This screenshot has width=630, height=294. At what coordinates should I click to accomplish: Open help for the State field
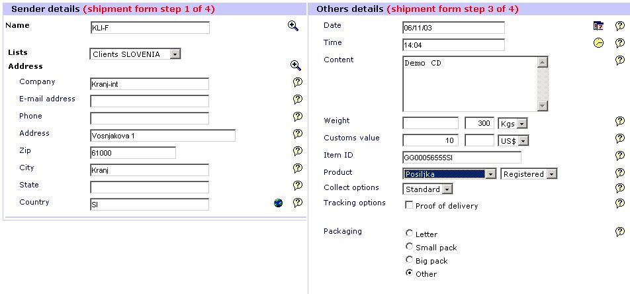click(297, 185)
